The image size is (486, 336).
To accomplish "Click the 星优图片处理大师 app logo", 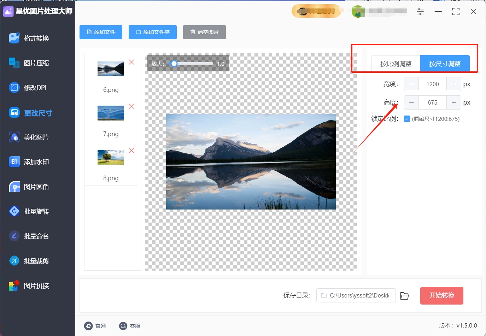I will [8, 11].
